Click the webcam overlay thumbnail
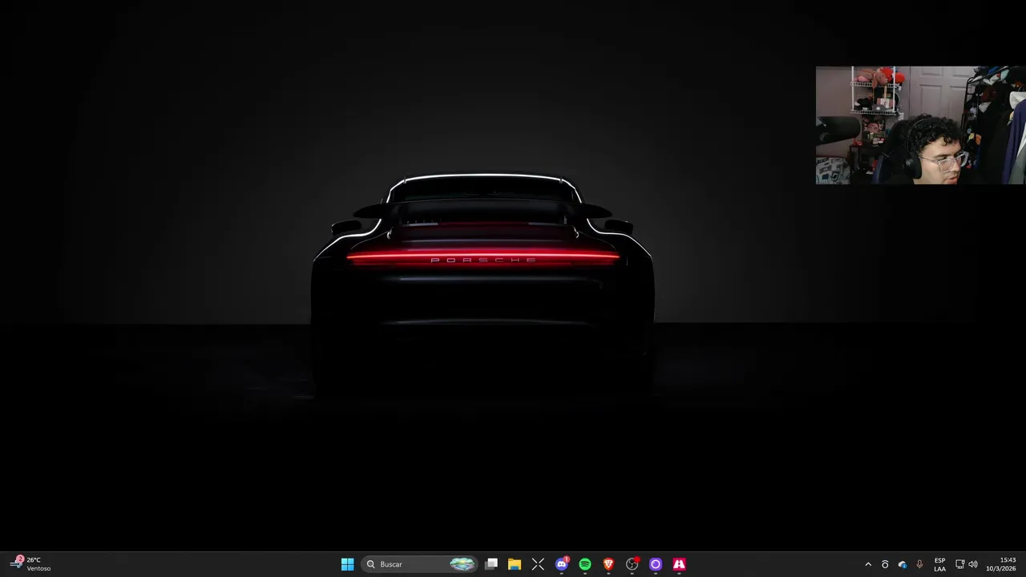1026x577 pixels. [920, 125]
